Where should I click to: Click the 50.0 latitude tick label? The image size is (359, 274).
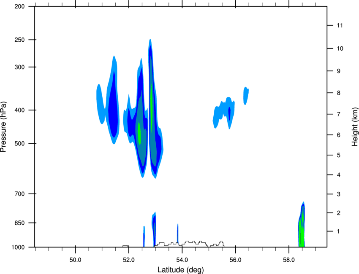75,260
